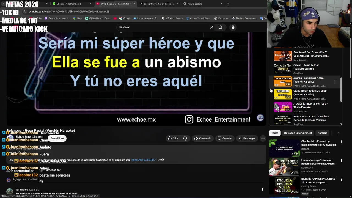Like the video with 26 k likes

[x=173, y=138]
